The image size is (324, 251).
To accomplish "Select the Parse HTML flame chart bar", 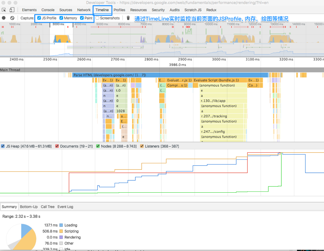I will tap(170, 75).
